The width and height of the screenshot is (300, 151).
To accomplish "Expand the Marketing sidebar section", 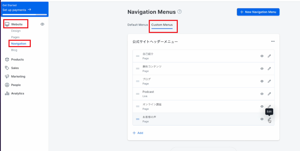I will click(18, 77).
